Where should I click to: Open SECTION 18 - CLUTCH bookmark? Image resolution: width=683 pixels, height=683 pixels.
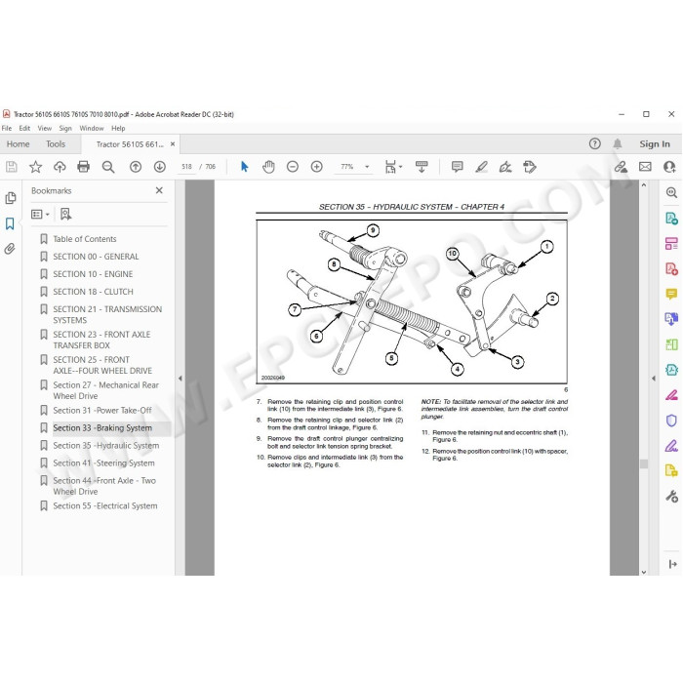tap(94, 292)
